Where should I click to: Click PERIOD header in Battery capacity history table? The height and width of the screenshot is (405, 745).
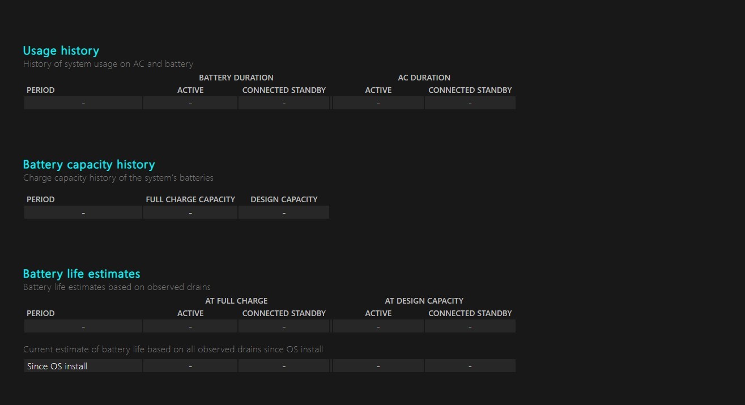click(x=41, y=199)
